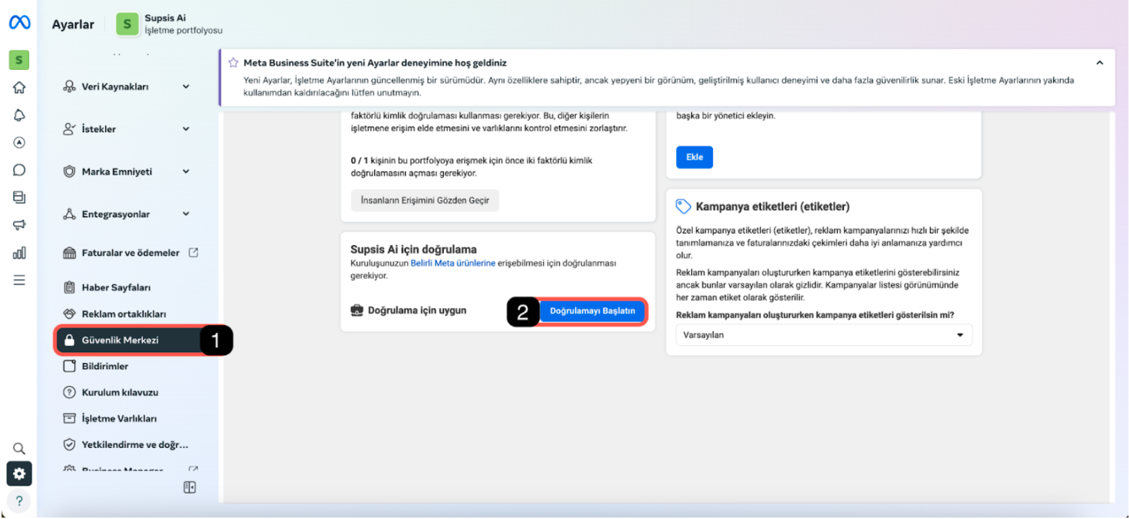Select Güvenlik Merkezi menu item
This screenshot has height=519, width=1129.
coord(129,340)
